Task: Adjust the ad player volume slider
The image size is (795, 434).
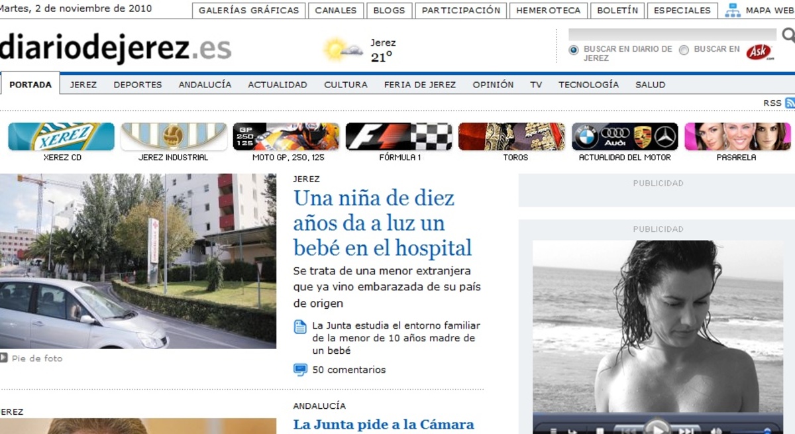Action: pos(751,431)
